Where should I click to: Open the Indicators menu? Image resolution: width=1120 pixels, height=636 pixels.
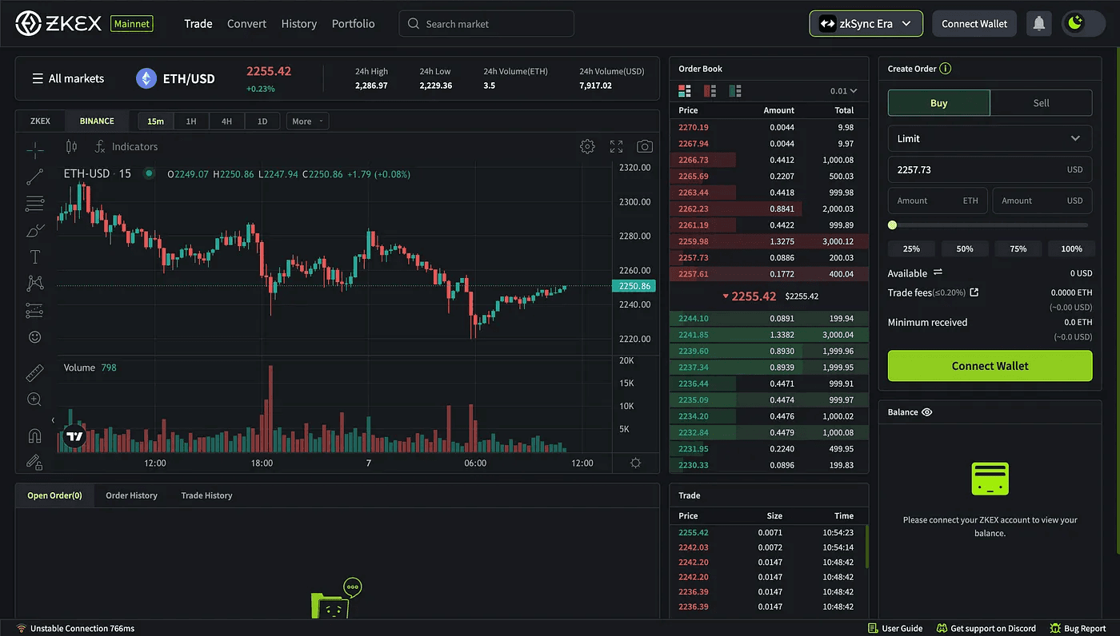[126, 146]
